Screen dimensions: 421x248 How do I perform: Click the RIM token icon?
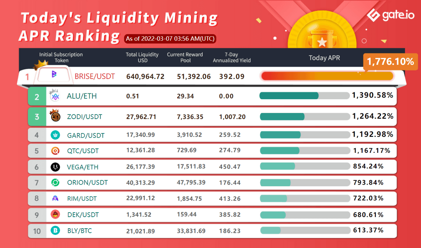tap(55, 199)
